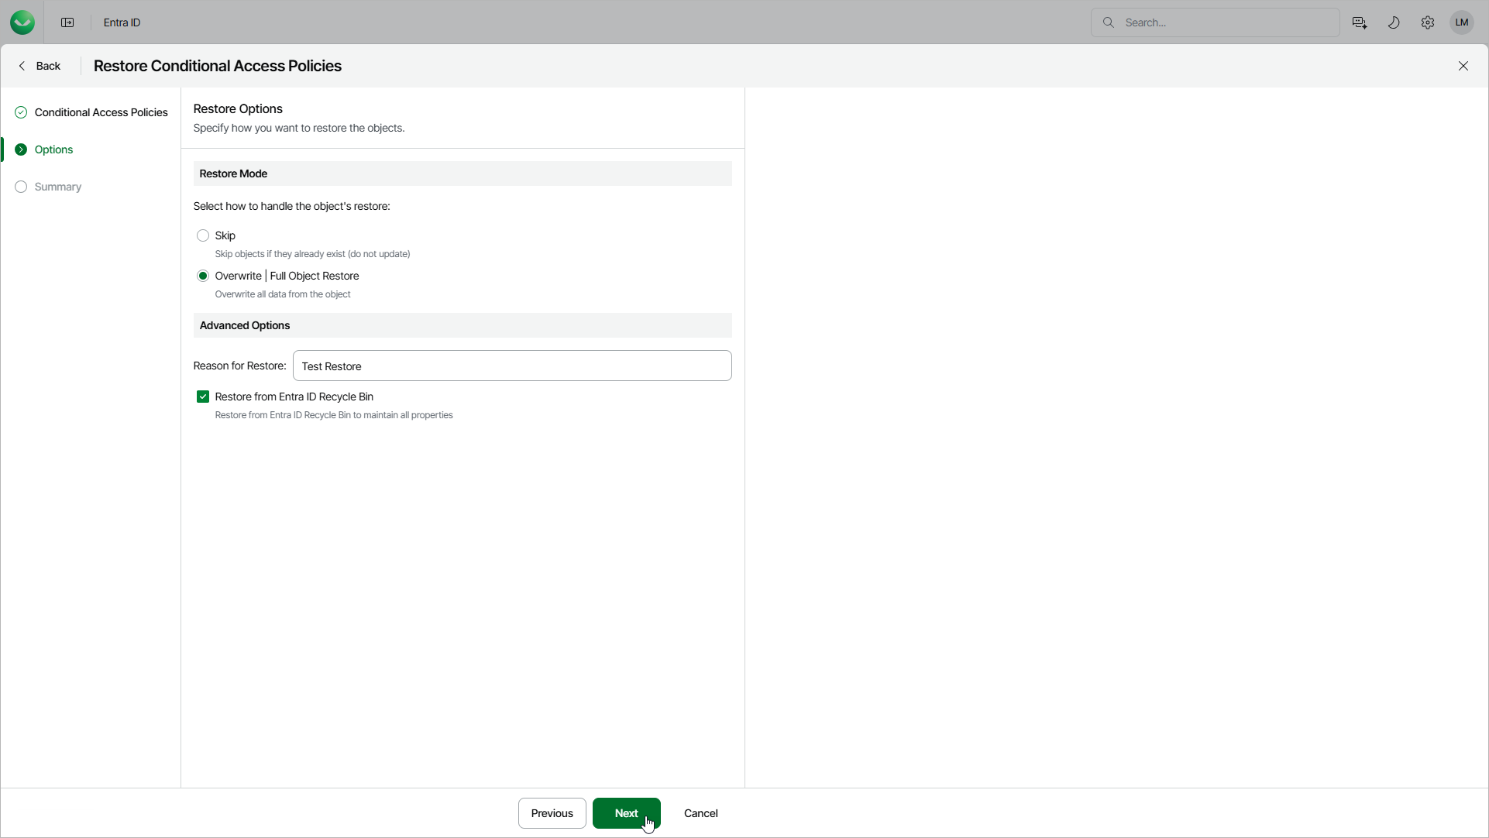1489x838 pixels.
Task: Click the search magnifier icon
Action: [x=1109, y=22]
